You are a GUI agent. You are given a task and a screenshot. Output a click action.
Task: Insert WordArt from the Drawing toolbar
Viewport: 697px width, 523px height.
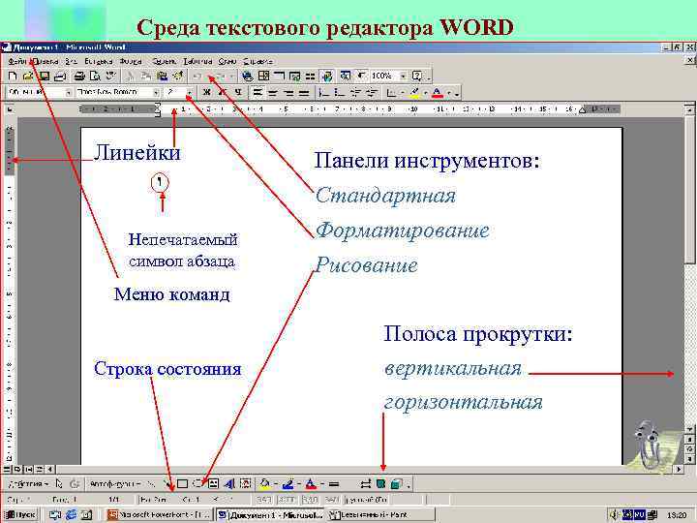(229, 483)
